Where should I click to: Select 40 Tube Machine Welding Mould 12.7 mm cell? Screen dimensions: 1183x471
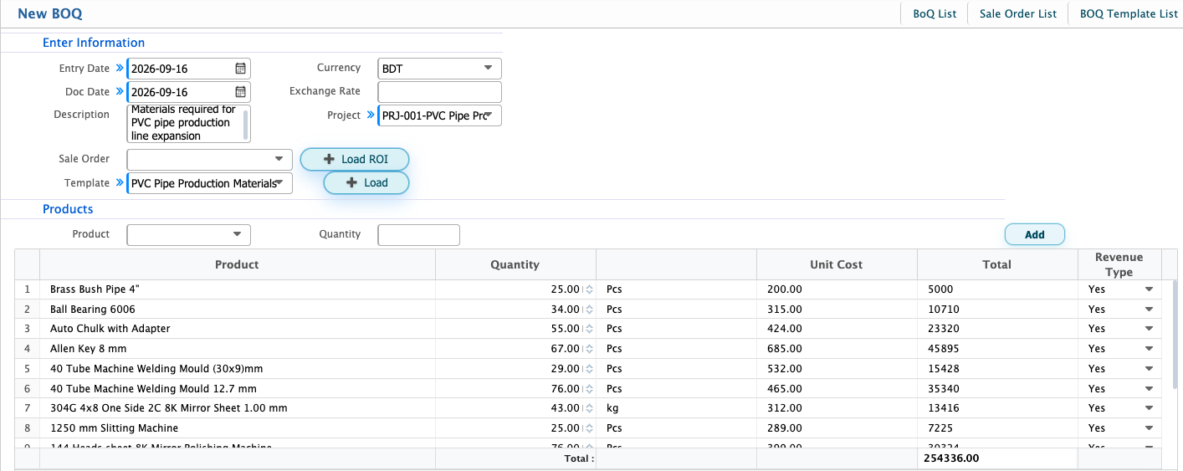coord(237,389)
